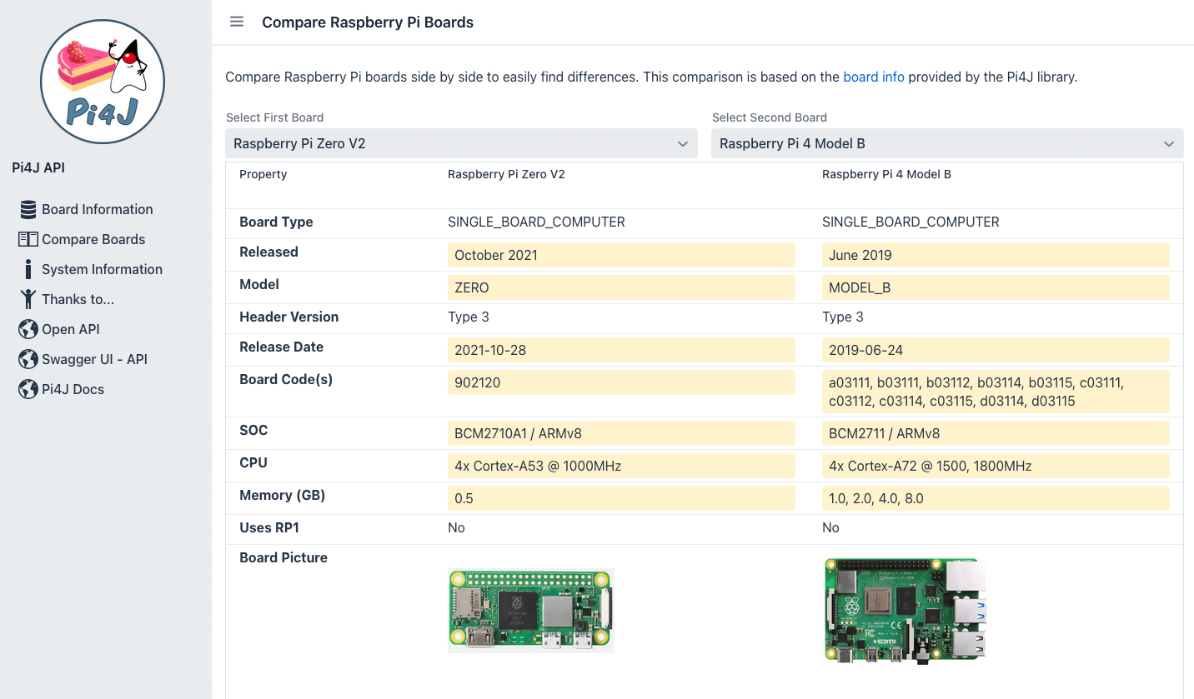Open the Board Information menu item

(98, 209)
